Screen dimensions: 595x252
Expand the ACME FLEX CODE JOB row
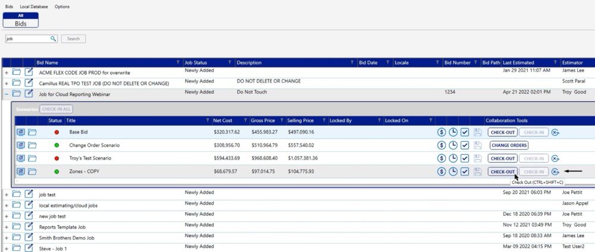[x=6, y=72]
